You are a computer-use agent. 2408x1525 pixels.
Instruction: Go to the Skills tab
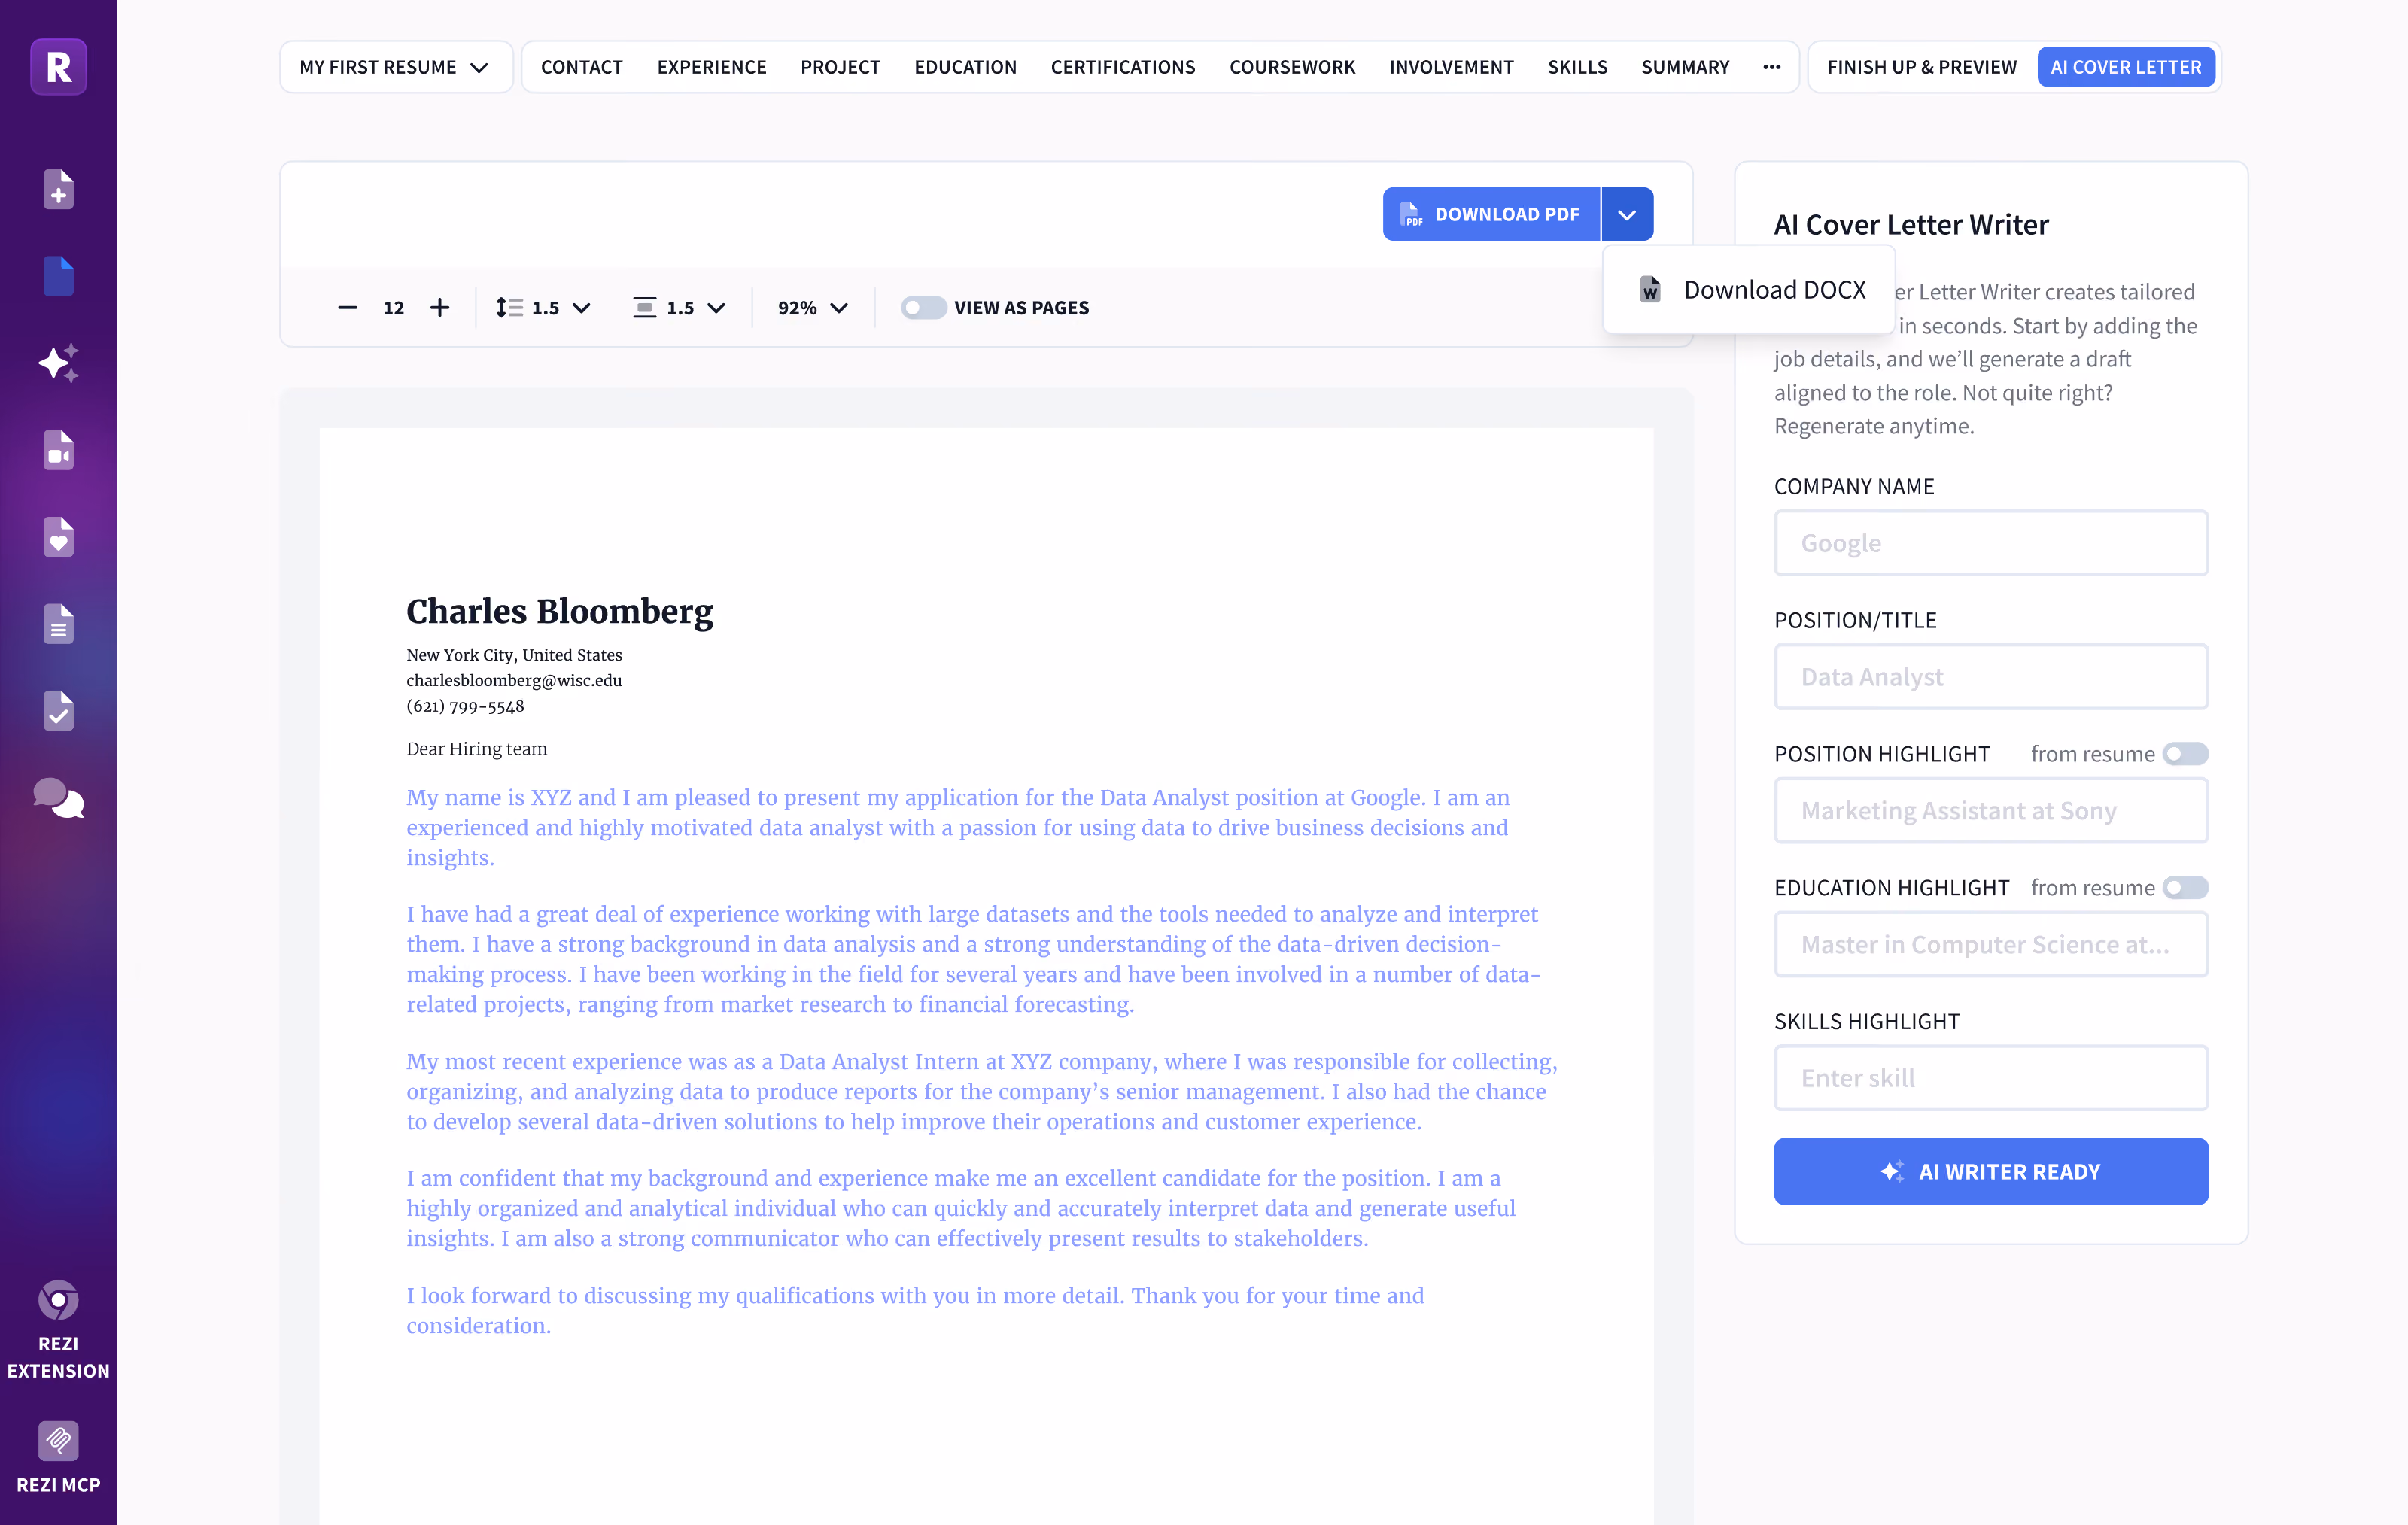click(x=1577, y=67)
